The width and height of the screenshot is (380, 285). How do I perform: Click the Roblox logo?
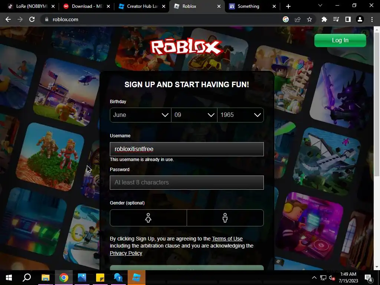tap(186, 47)
